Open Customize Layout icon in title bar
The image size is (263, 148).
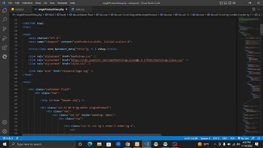(x=234, y=3)
